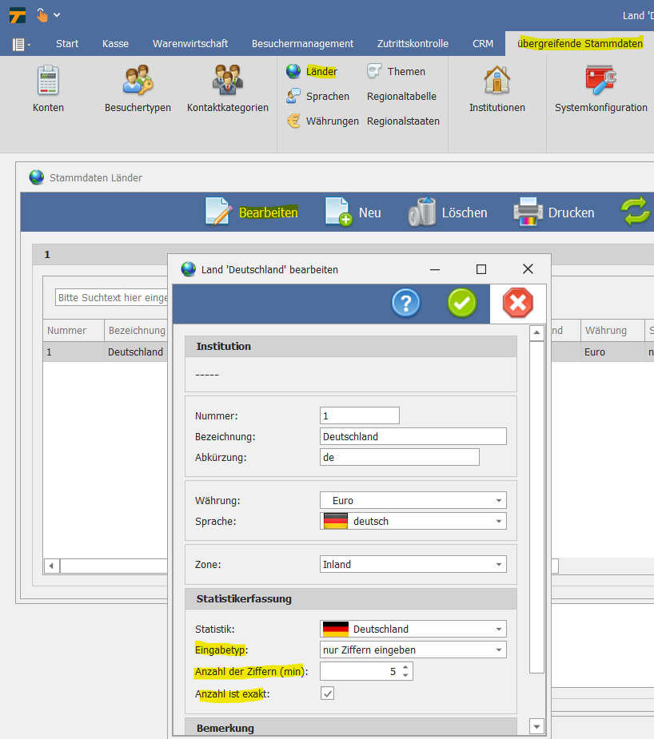Click the blue help question mark icon
Screen dimensions: 654x739
click(406, 303)
